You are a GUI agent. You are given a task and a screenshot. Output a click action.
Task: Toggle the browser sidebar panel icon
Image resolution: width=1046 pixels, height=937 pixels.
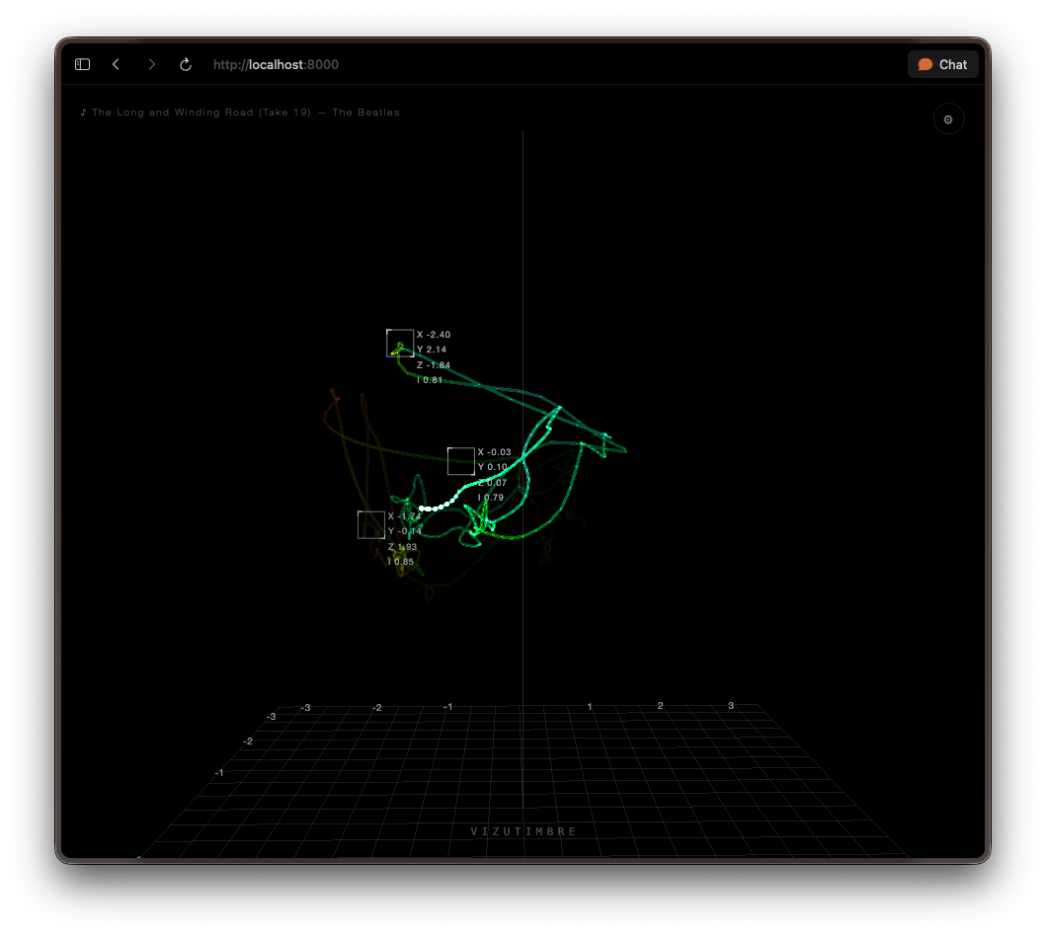[x=82, y=65]
